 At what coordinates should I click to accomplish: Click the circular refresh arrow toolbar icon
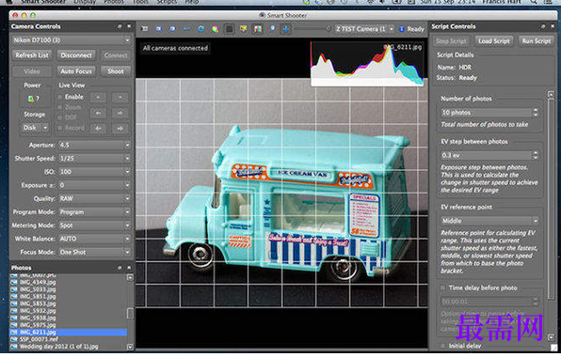[201, 29]
